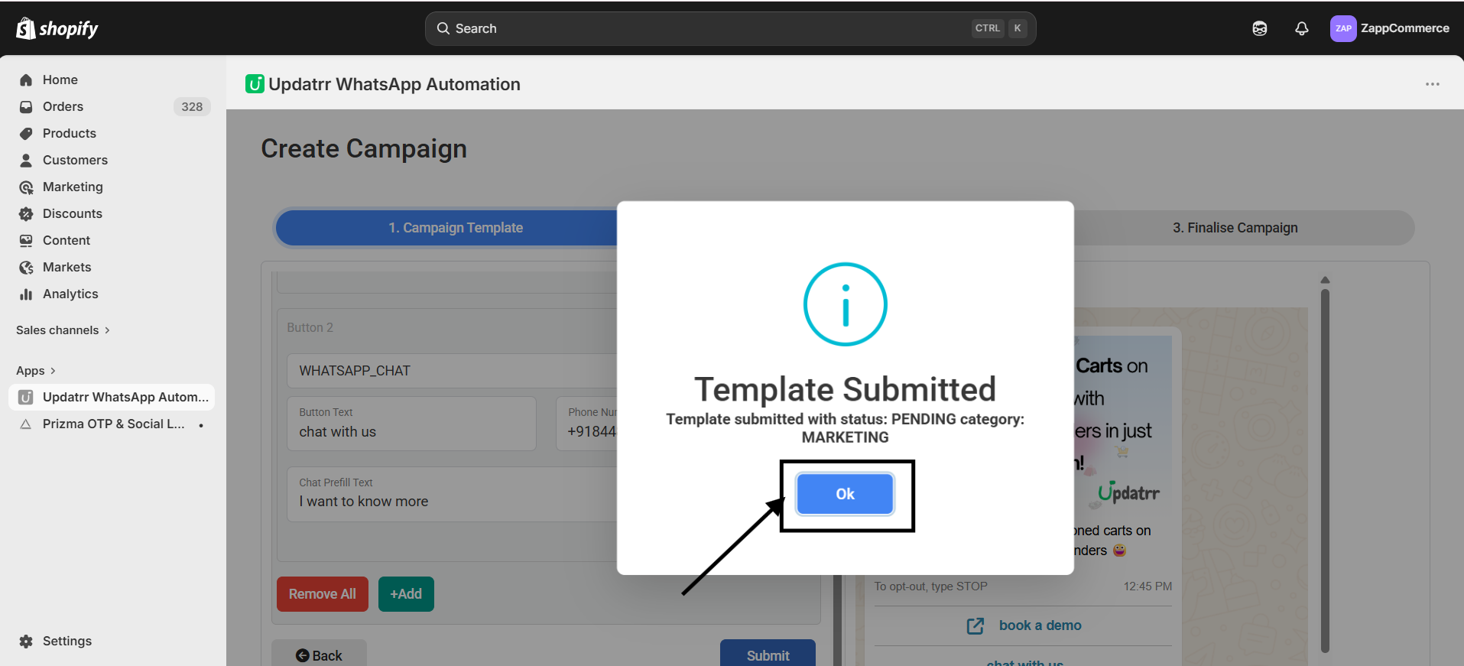This screenshot has height=666, width=1464.
Task: Open the Sidekick assistant icon in top bar
Action: point(1259,28)
